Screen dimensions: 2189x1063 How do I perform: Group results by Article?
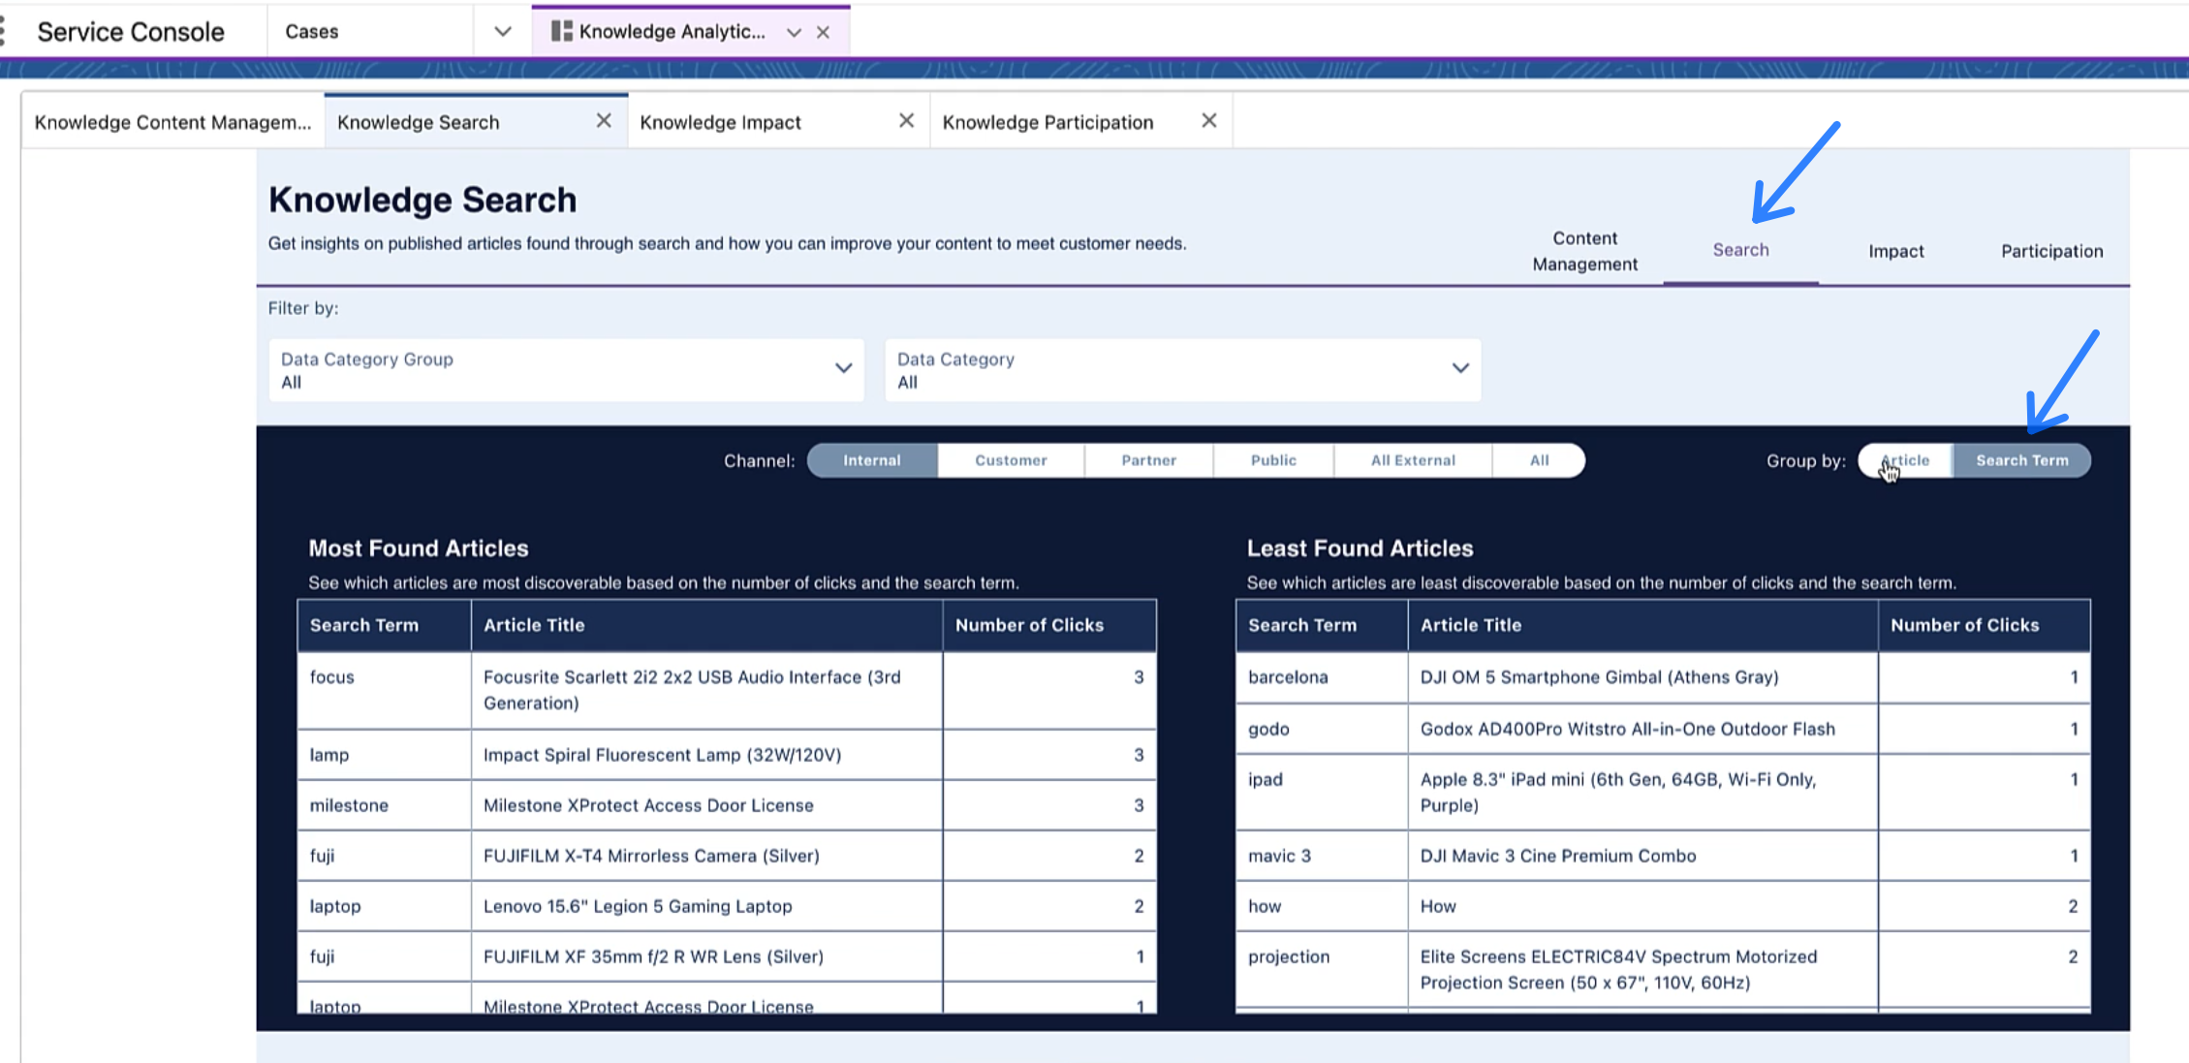point(1905,460)
